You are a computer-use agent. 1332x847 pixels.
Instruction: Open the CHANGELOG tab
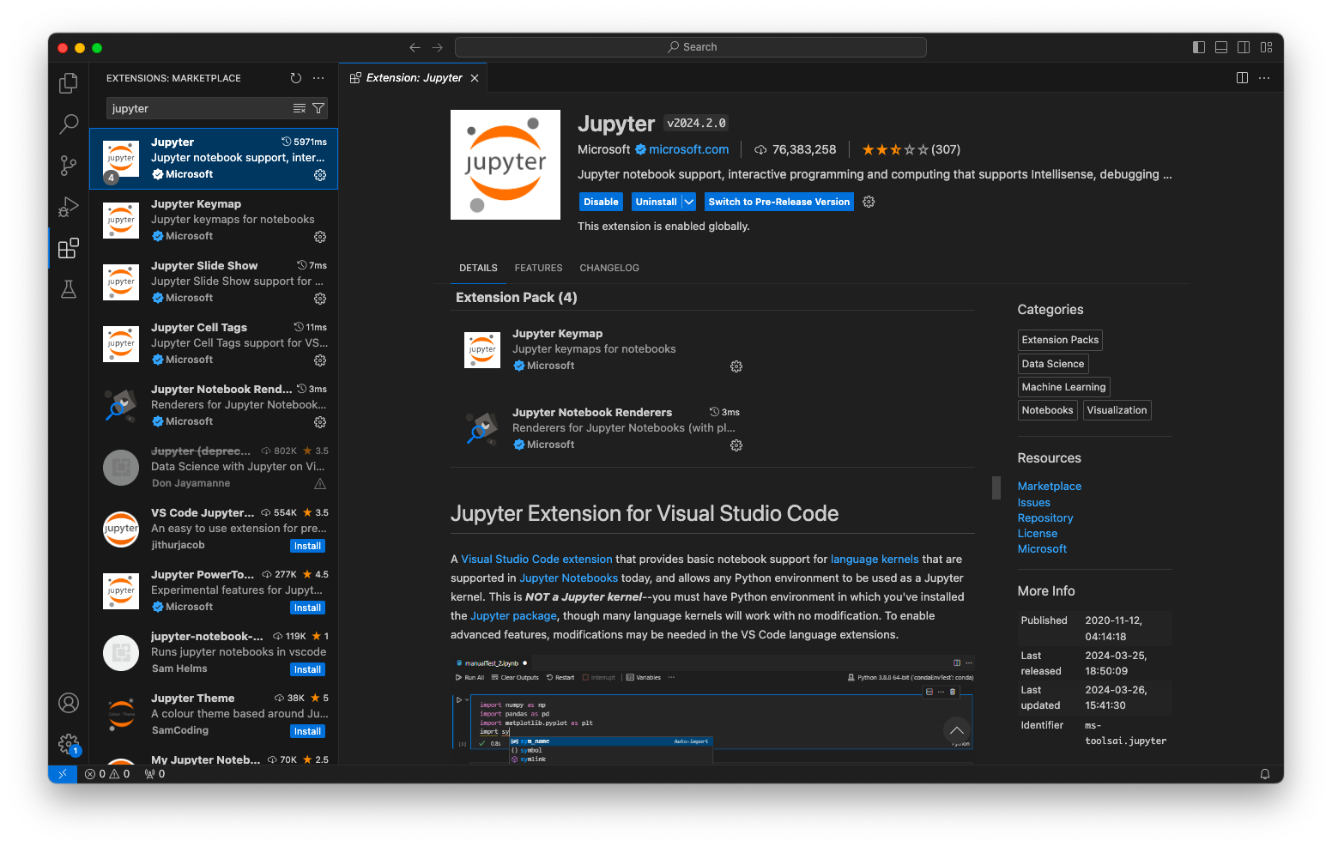(609, 268)
